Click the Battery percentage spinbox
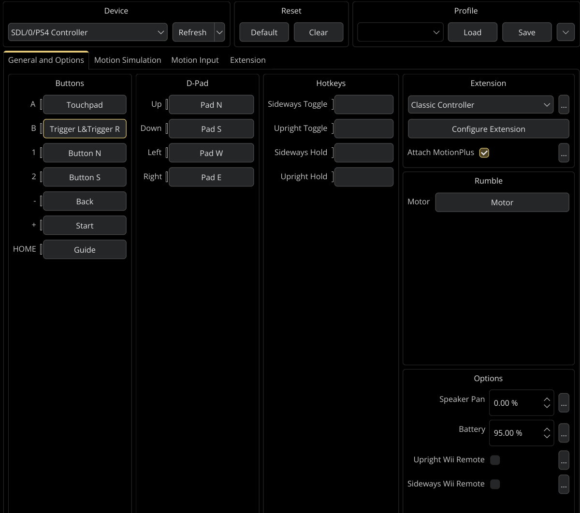The width and height of the screenshot is (580, 513). point(522,433)
